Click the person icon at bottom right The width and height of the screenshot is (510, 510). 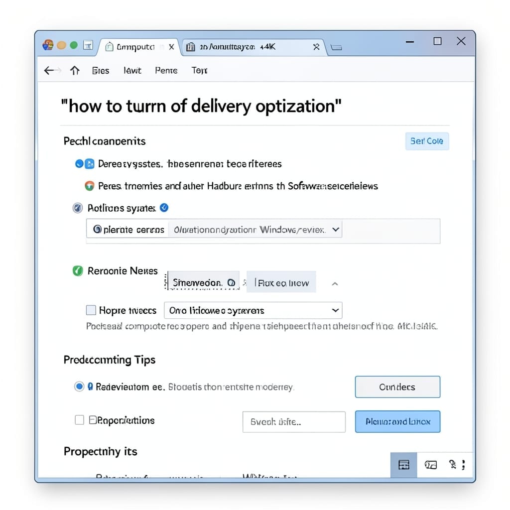(x=452, y=465)
